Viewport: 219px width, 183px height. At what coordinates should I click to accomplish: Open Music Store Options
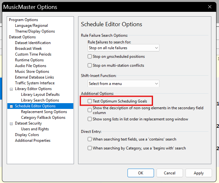click(32, 71)
